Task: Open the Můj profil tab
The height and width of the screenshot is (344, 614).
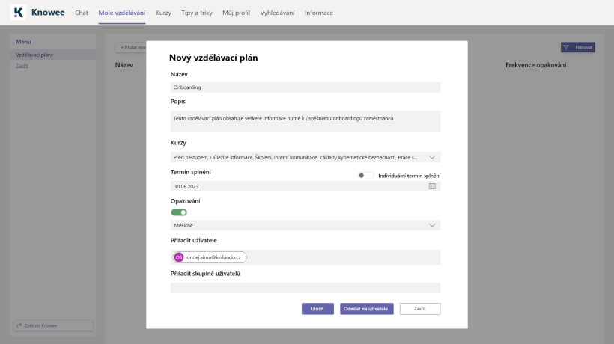Action: click(236, 13)
